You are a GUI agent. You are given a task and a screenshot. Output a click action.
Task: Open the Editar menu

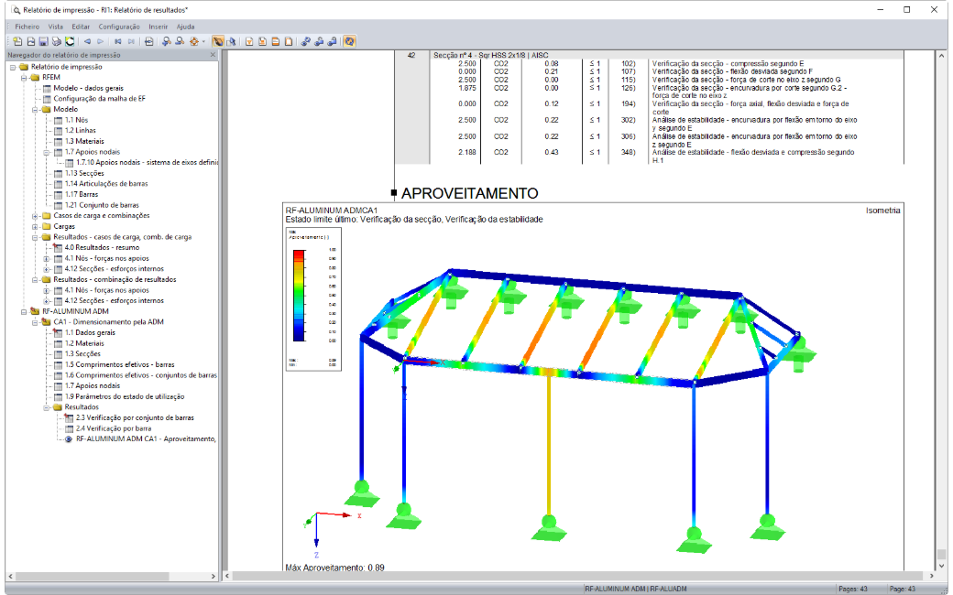81,27
